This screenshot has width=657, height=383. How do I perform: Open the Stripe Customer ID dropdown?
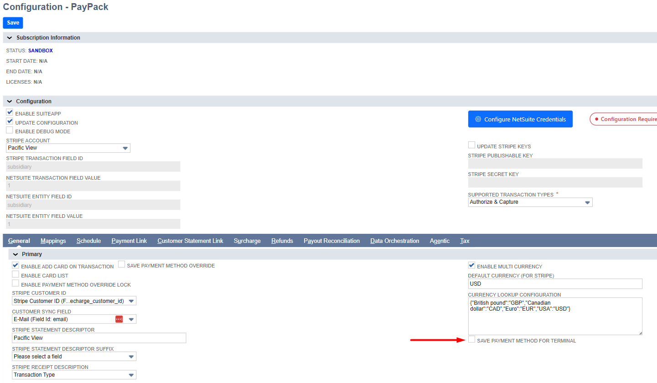(x=74, y=301)
